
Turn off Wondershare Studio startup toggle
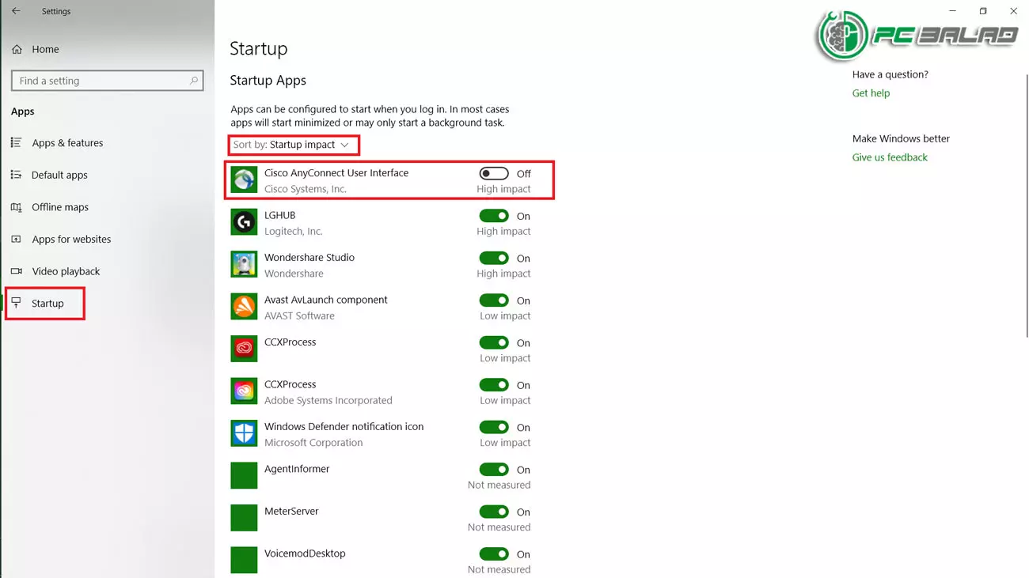[x=494, y=258]
